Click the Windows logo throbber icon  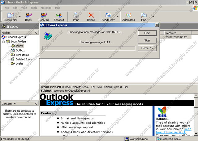(x=195, y=8)
